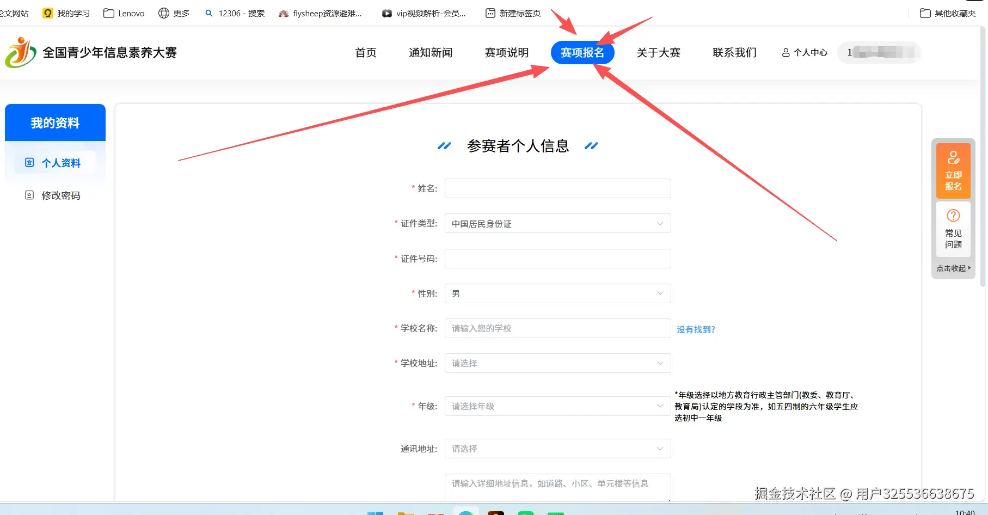The height and width of the screenshot is (515, 988).
Task: Click the page vertical scrollbar
Action: coord(984,158)
